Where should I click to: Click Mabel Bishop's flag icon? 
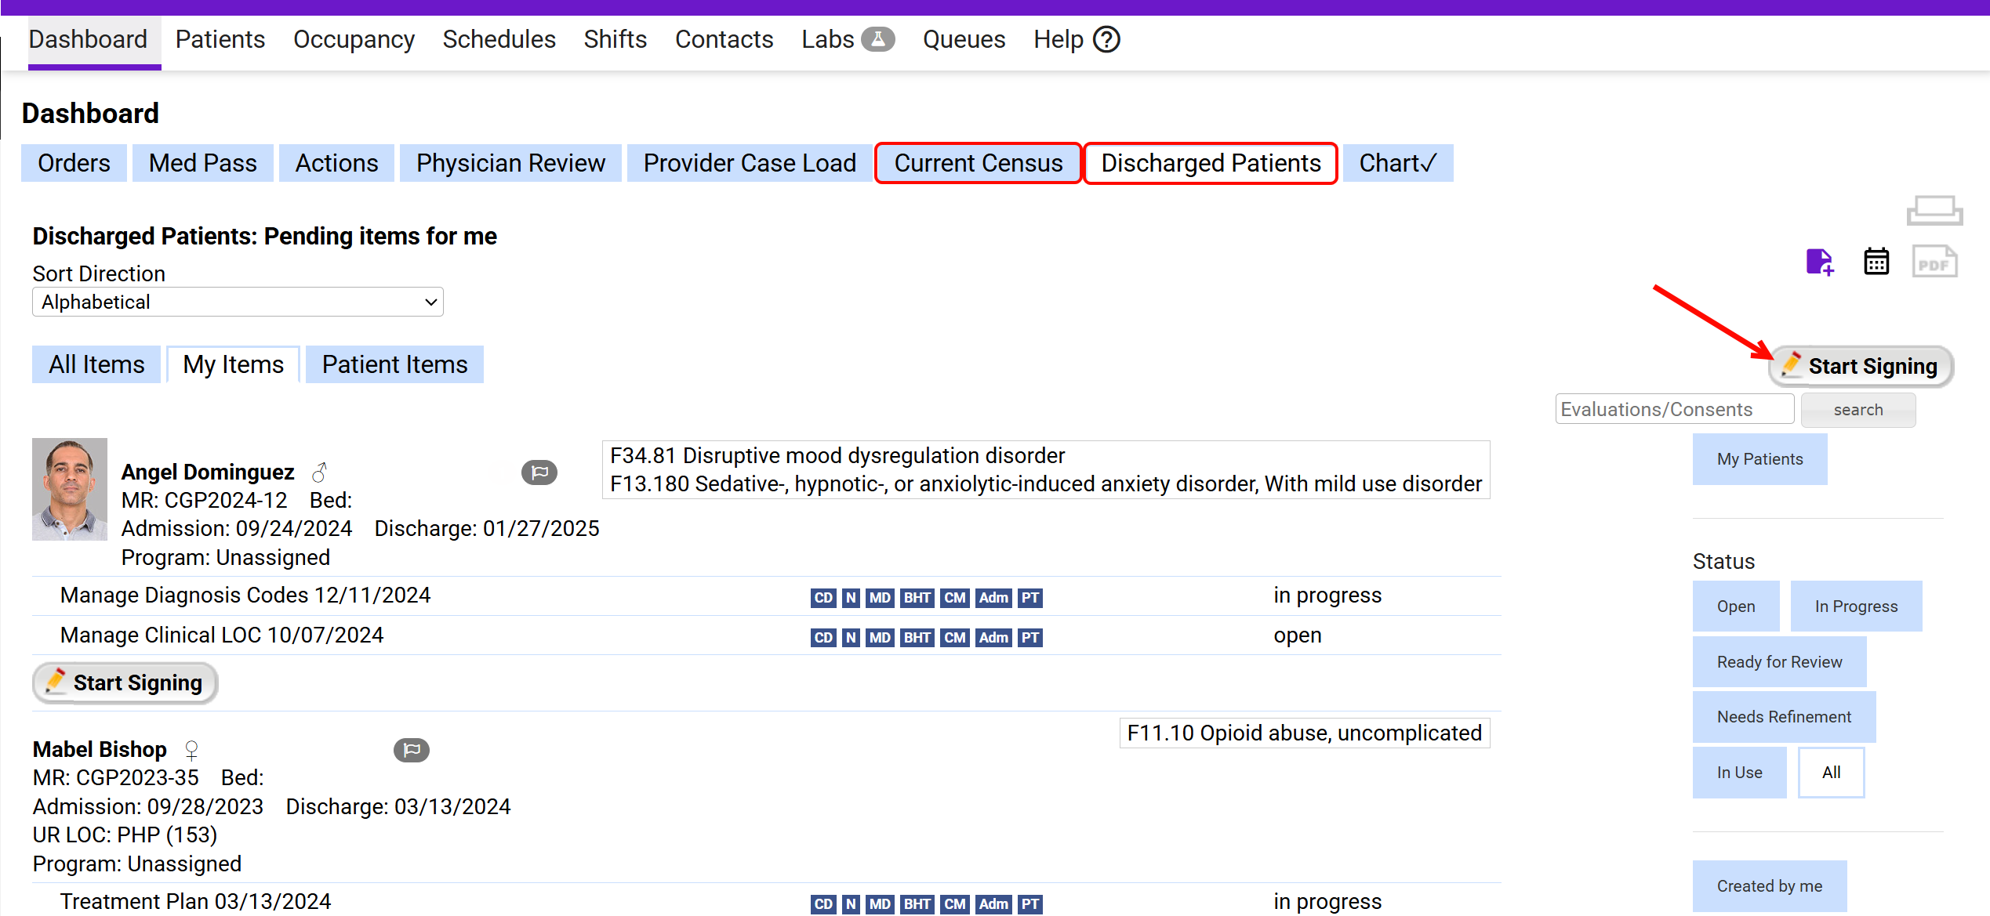pos(412,750)
